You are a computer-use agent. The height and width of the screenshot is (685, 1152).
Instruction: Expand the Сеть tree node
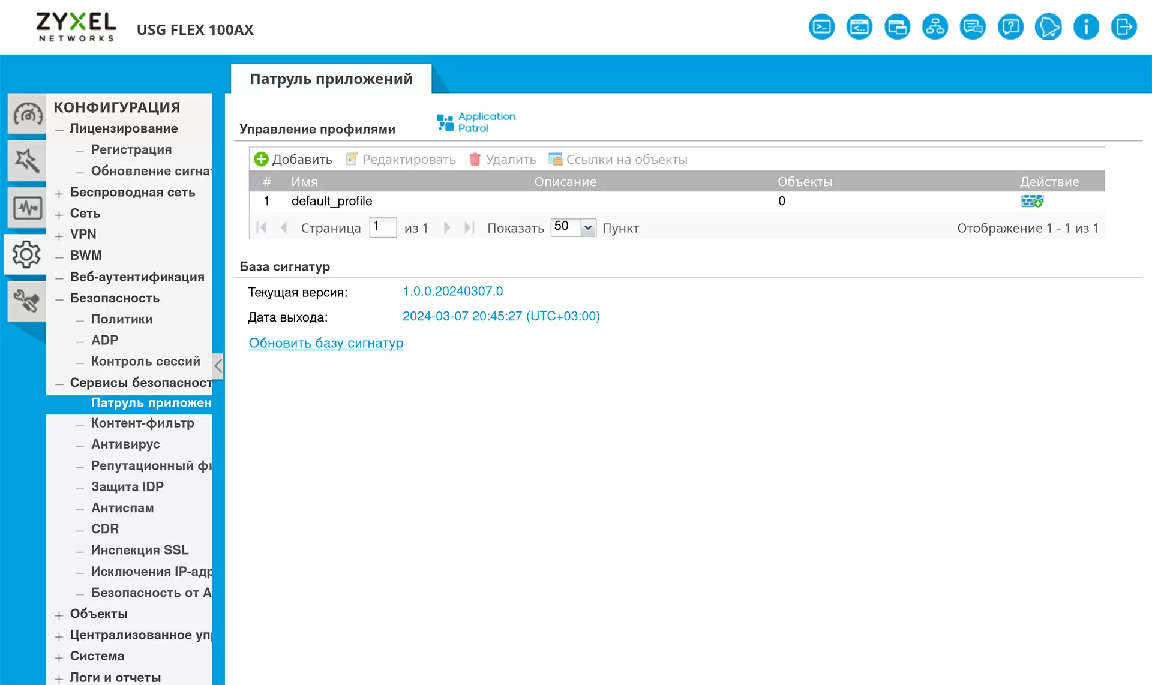(59, 214)
